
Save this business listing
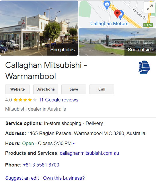tap(74, 89)
